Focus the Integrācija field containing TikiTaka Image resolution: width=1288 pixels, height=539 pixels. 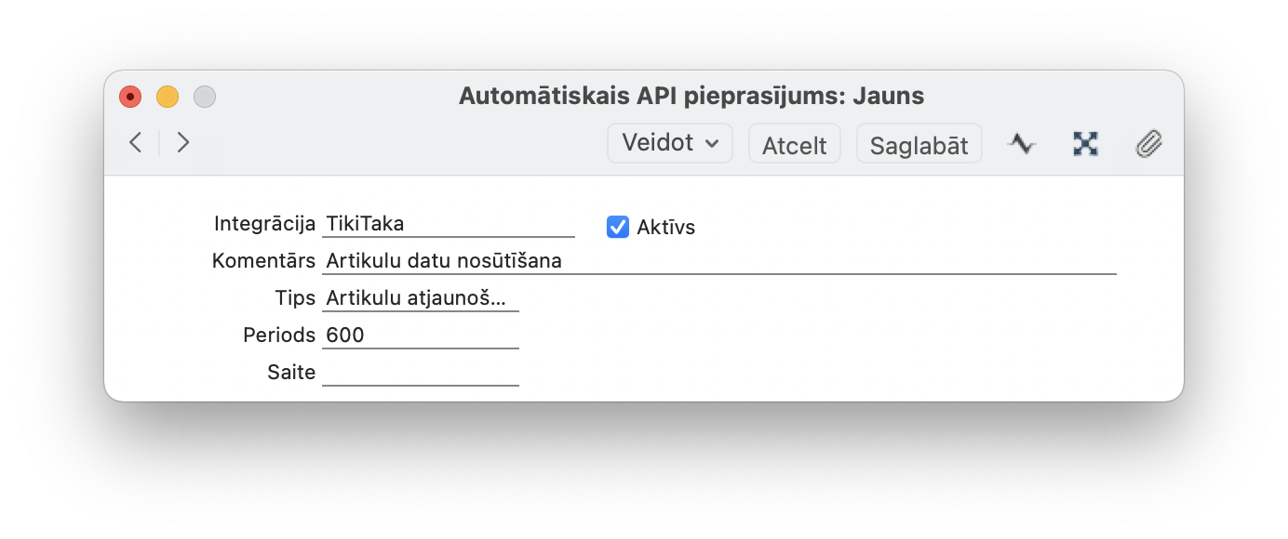448,224
